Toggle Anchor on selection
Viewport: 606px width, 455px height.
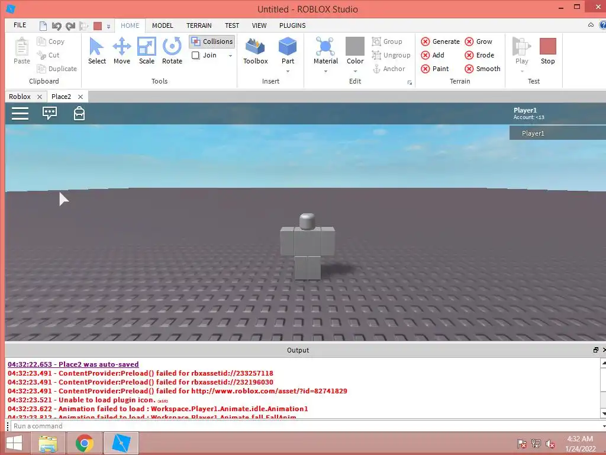[388, 69]
